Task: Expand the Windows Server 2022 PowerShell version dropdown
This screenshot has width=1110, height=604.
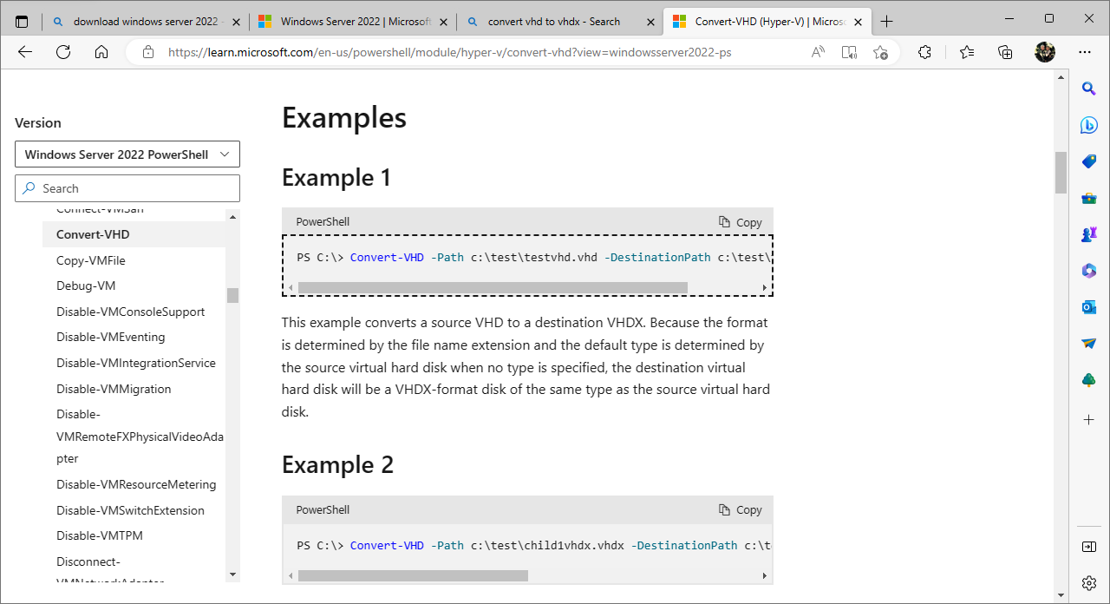Action: pyautogui.click(x=127, y=154)
